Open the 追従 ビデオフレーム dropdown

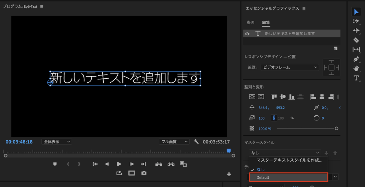[290, 67]
